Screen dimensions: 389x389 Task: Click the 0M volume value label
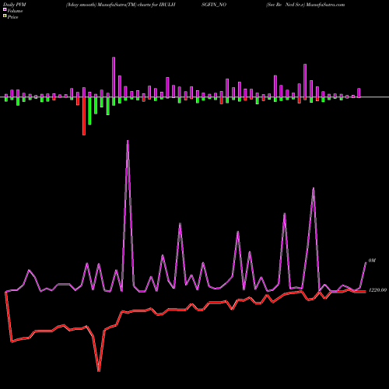click(x=372, y=261)
